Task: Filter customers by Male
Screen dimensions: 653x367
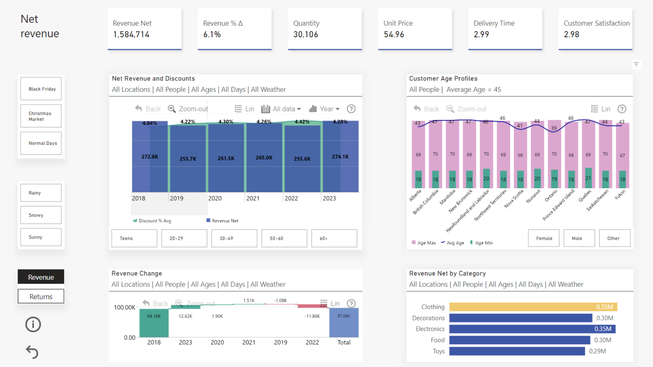Action: click(579, 238)
